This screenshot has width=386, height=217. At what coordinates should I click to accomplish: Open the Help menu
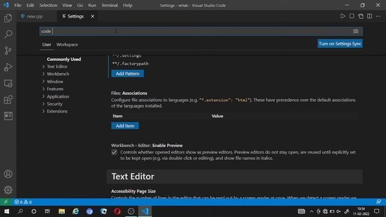pos(127,5)
